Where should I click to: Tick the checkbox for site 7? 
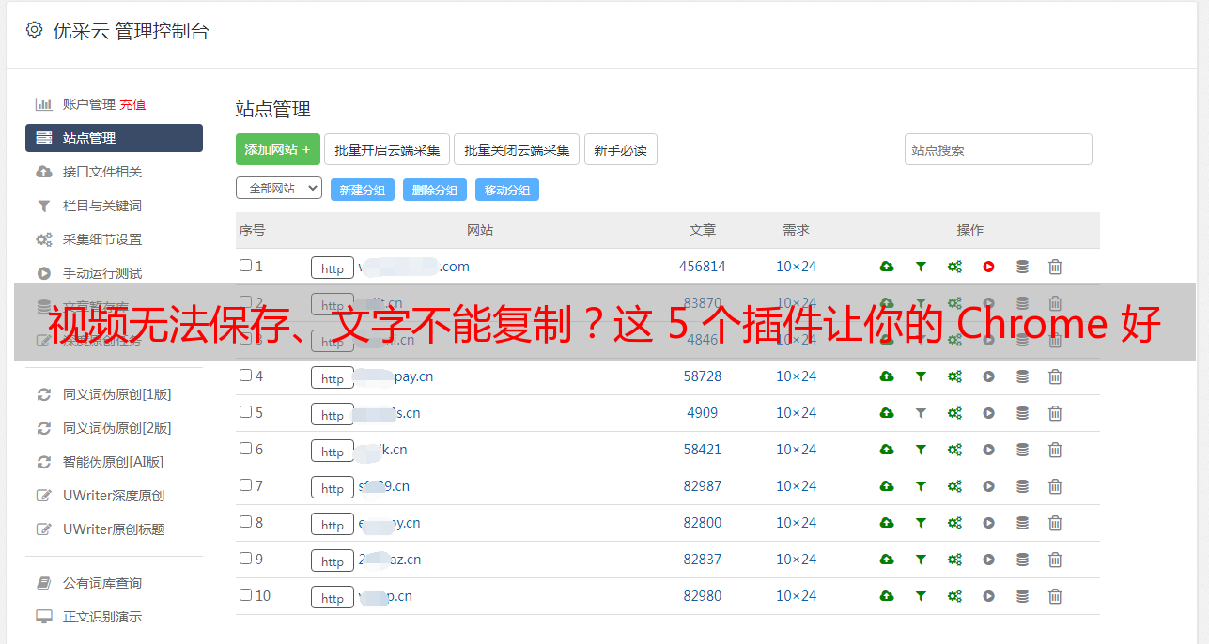[245, 485]
